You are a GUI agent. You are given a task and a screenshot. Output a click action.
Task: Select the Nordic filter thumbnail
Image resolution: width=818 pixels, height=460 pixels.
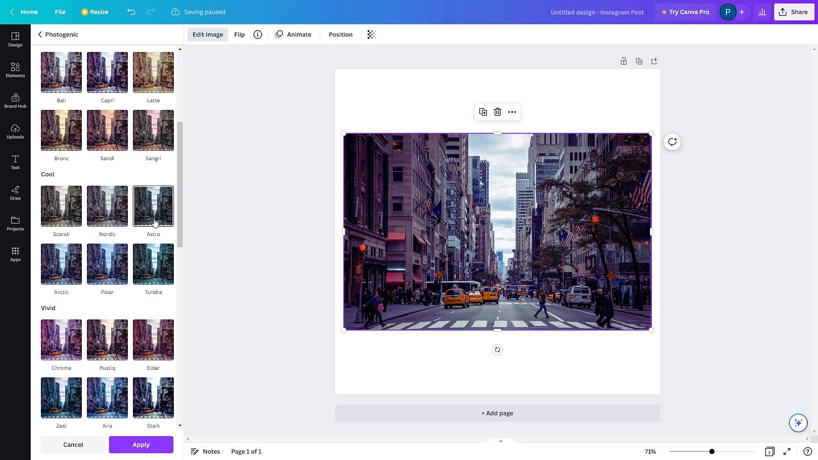point(107,206)
